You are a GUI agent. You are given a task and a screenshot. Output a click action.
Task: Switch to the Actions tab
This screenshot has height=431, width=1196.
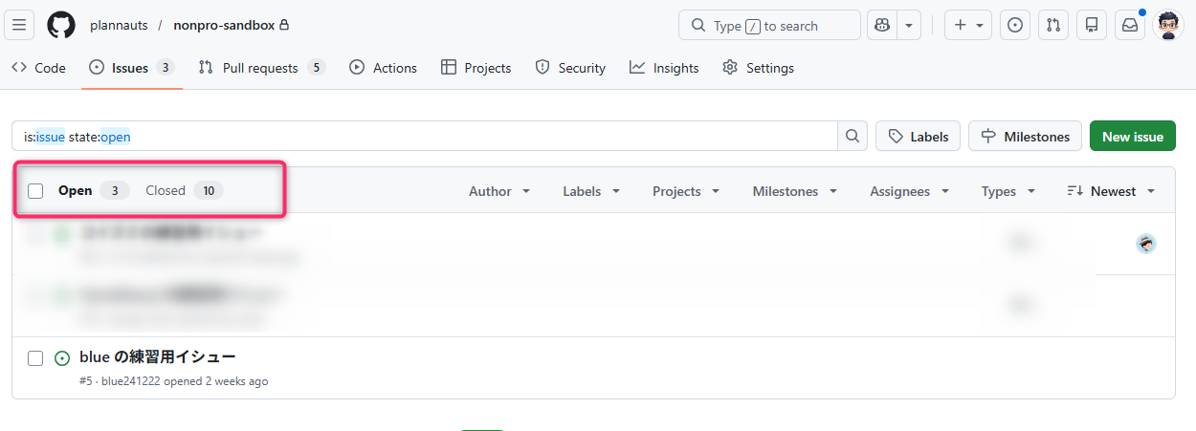[384, 68]
